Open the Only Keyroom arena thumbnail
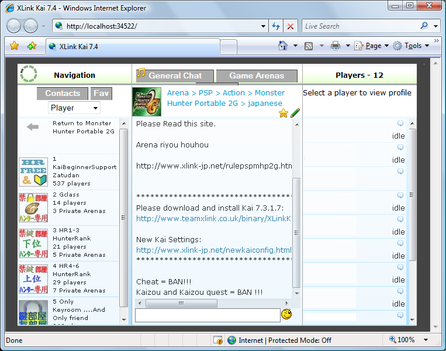Image resolution: width=446 pixels, height=351 pixels. pyautogui.click(x=33, y=312)
